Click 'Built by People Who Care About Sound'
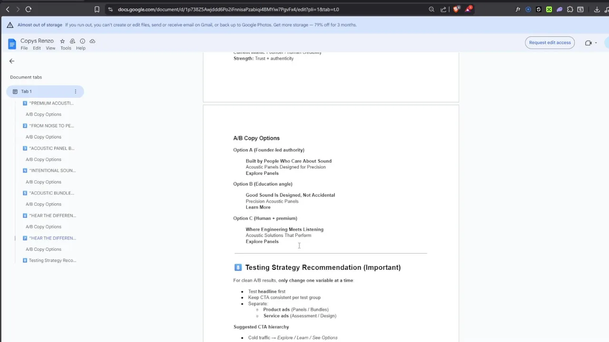 pos(288,161)
